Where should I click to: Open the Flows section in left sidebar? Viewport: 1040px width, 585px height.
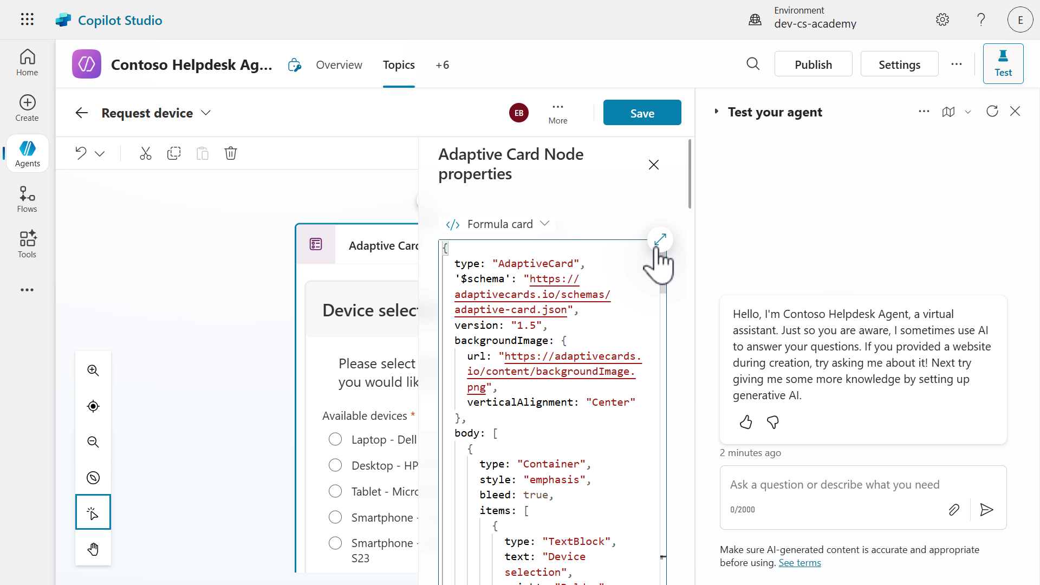coord(27,199)
